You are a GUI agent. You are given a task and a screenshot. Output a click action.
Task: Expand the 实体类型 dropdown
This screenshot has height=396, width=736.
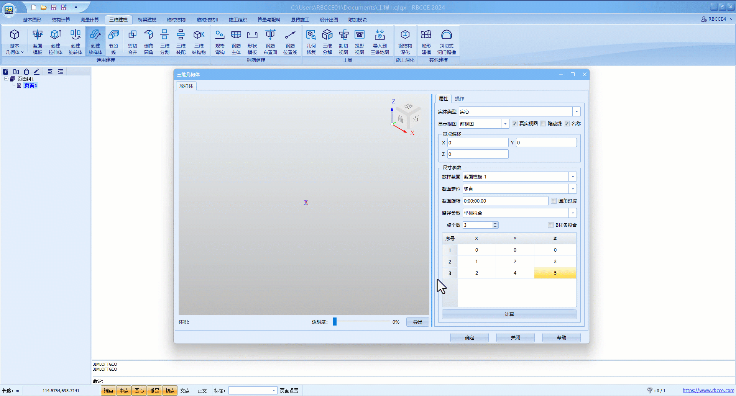(576, 112)
